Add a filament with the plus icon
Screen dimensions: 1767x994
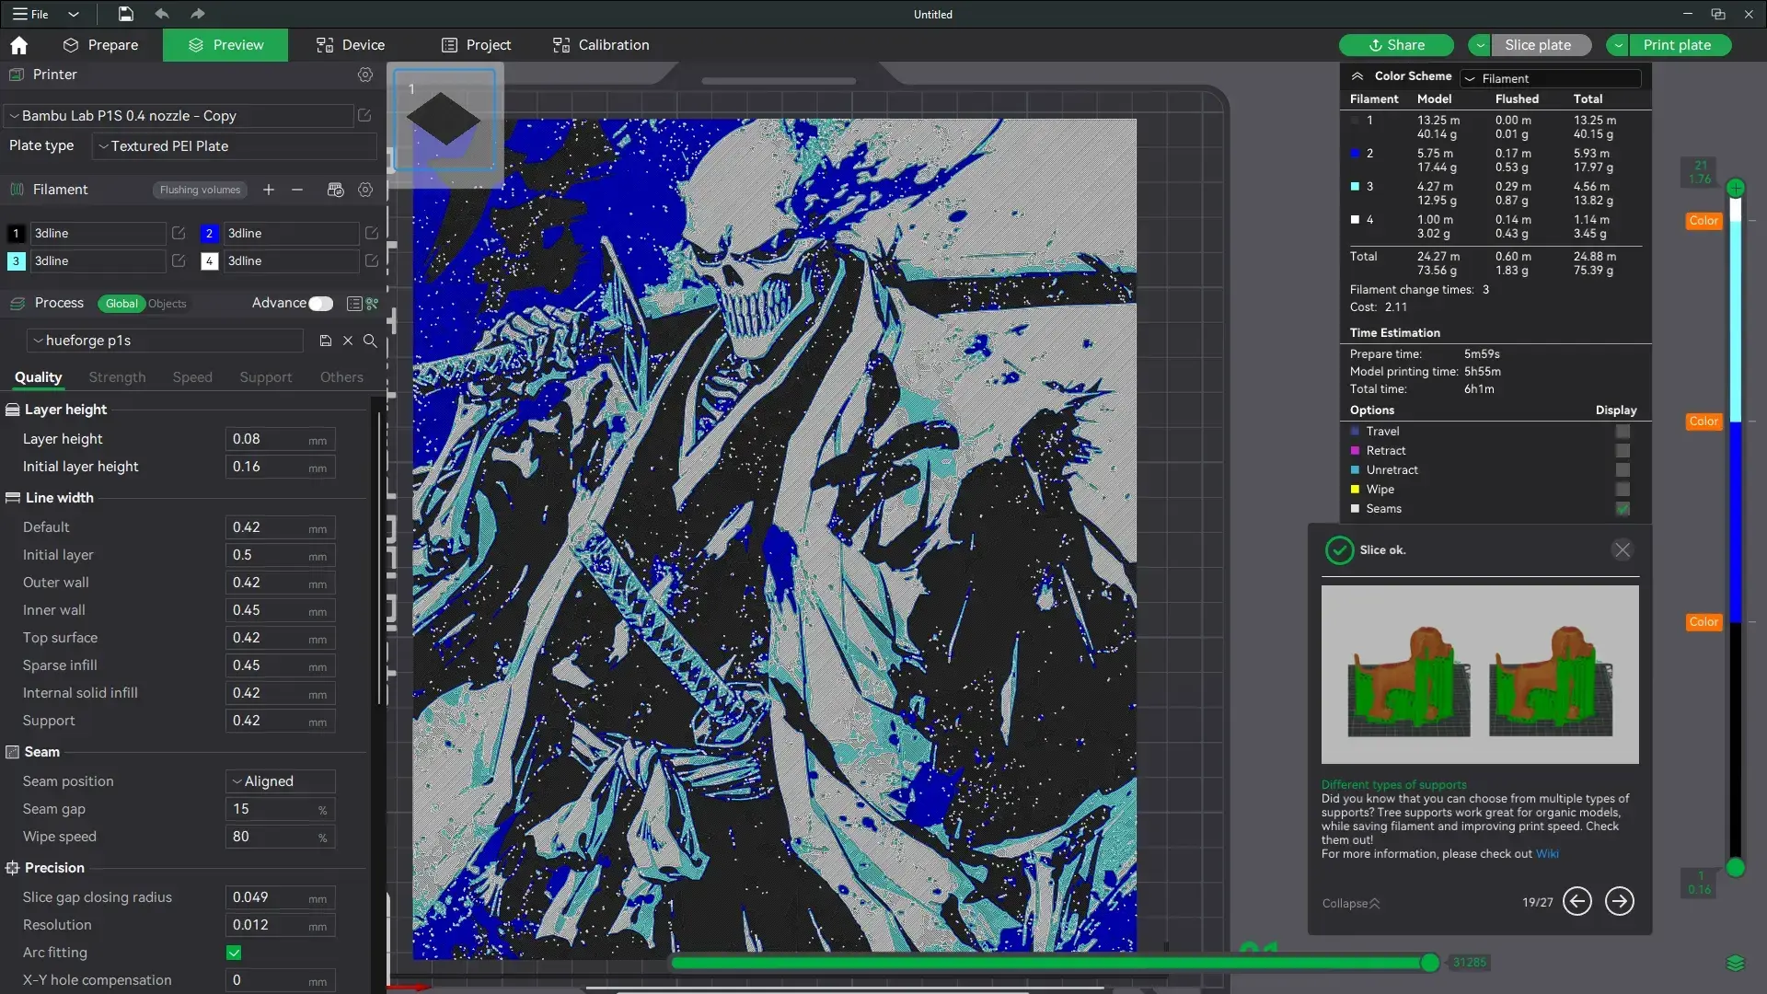[268, 190]
